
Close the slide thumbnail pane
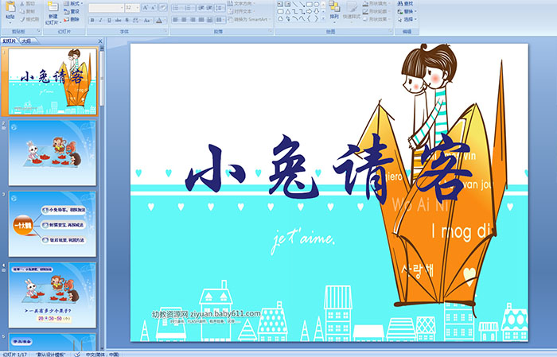[100, 41]
